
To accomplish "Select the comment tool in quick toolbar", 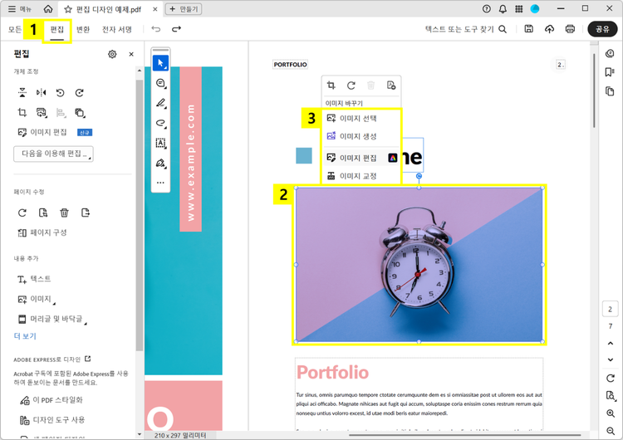I will tap(160, 83).
